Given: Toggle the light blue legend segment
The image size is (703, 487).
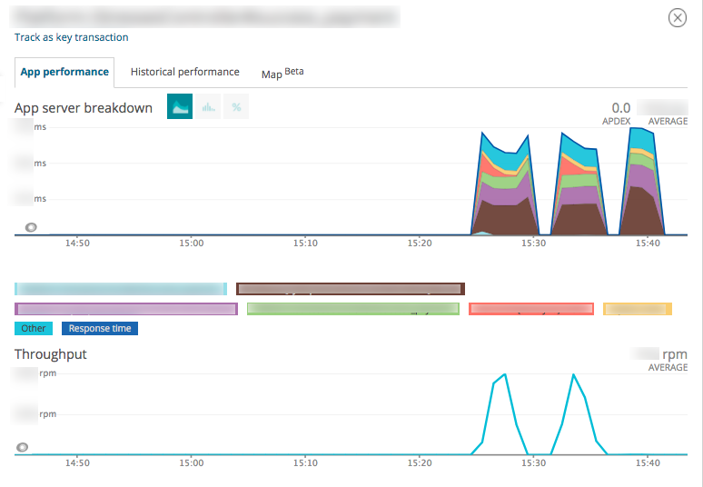Looking at the screenshot, I should pos(121,289).
